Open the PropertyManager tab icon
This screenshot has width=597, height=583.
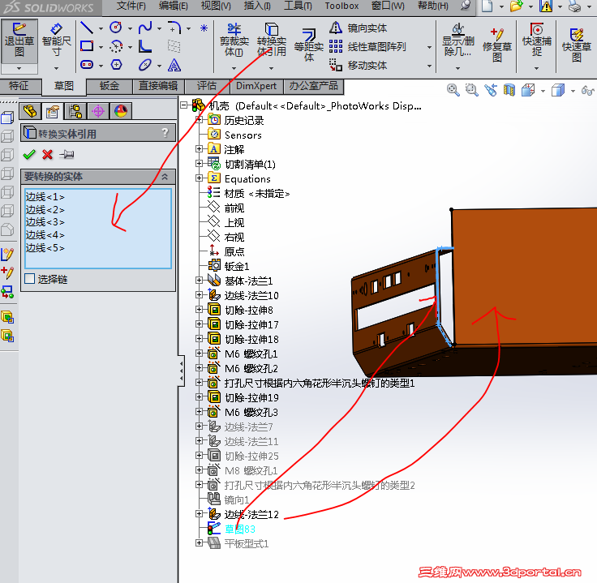pos(53,112)
